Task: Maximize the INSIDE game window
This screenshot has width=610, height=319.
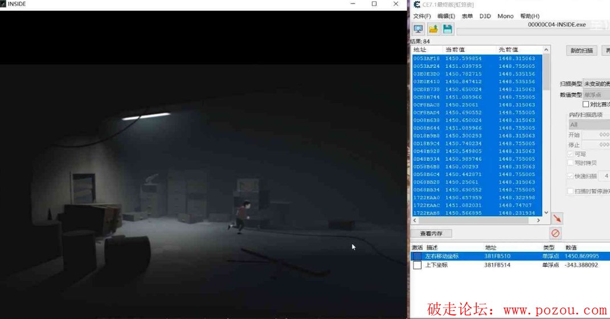Action: coord(374,4)
